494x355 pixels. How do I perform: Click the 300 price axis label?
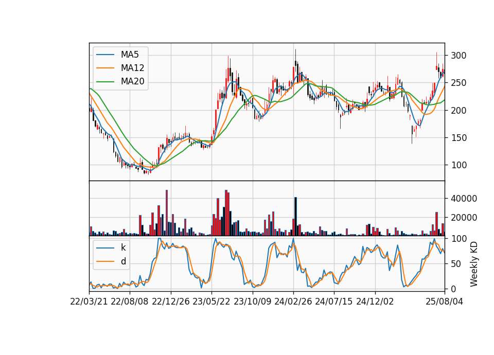tap(458, 56)
